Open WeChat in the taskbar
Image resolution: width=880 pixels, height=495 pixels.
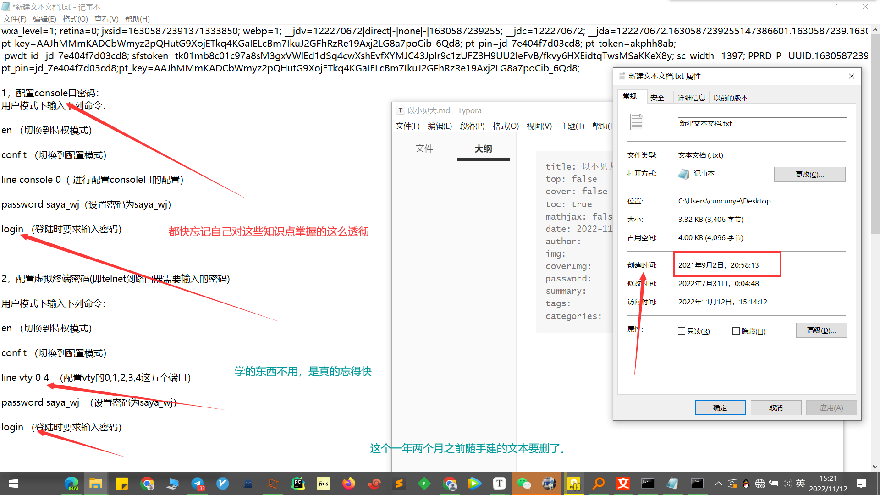(x=524, y=484)
